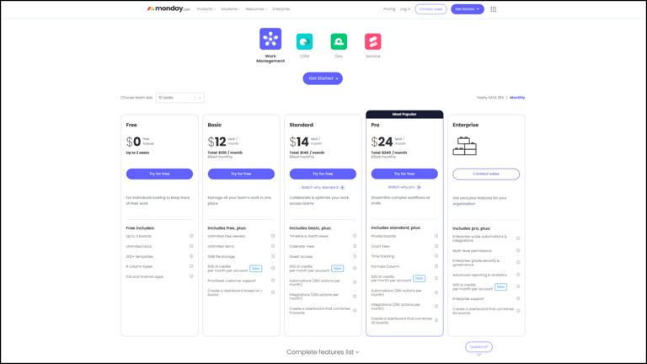The width and height of the screenshot is (647, 364).
Task: Click the $12 Basic plan price
Action: pyautogui.click(x=217, y=142)
